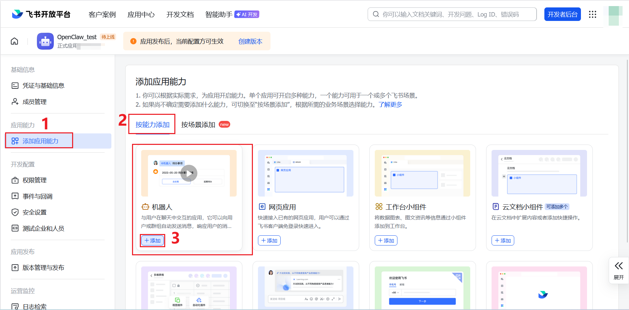This screenshot has width=629, height=310.
Task: Open the 云文档小组件 preview thumbnail
Action: [x=539, y=173]
